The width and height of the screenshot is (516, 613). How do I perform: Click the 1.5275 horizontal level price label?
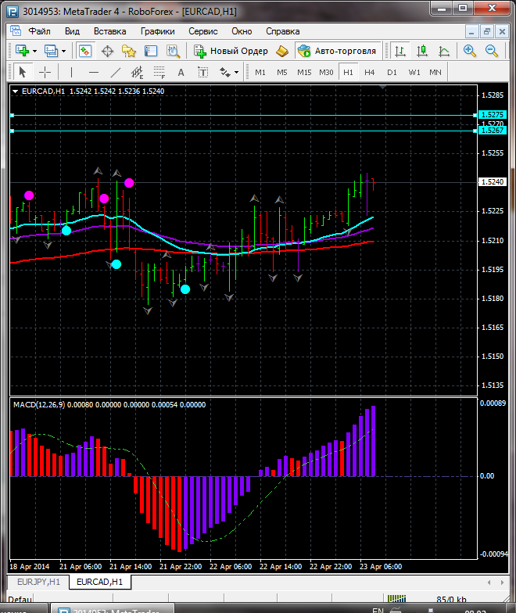tap(493, 115)
